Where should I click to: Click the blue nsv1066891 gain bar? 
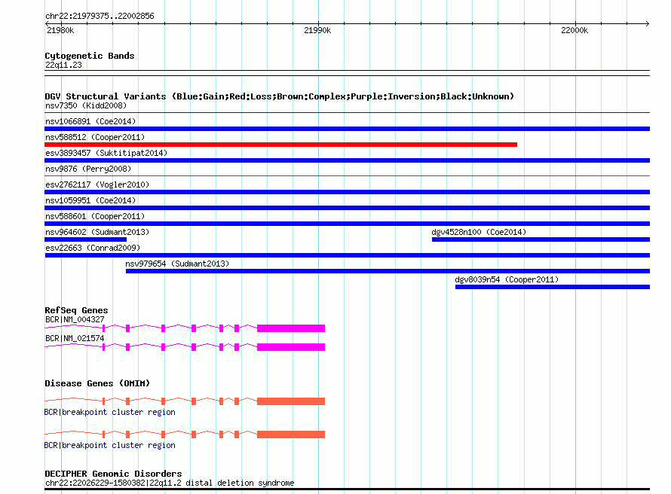point(347,129)
